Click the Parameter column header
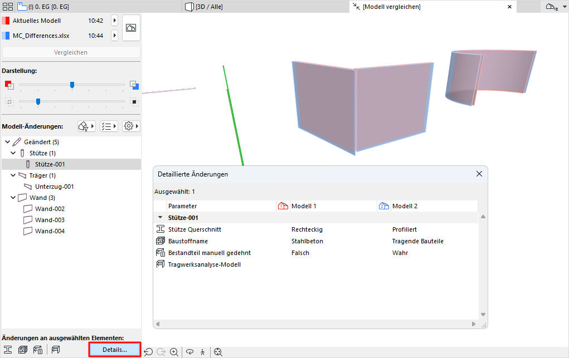Viewport: 569px width, 358px height. (x=221, y=206)
